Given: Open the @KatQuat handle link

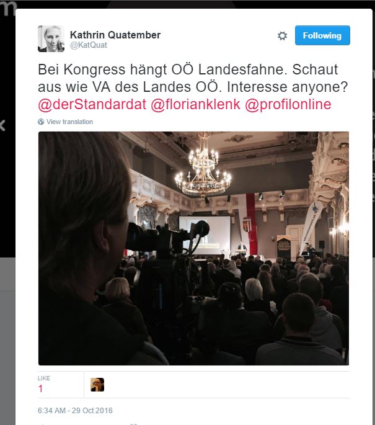Looking at the screenshot, I should [x=88, y=45].
